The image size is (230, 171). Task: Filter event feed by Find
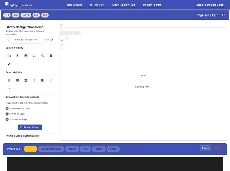[x=86, y=149]
